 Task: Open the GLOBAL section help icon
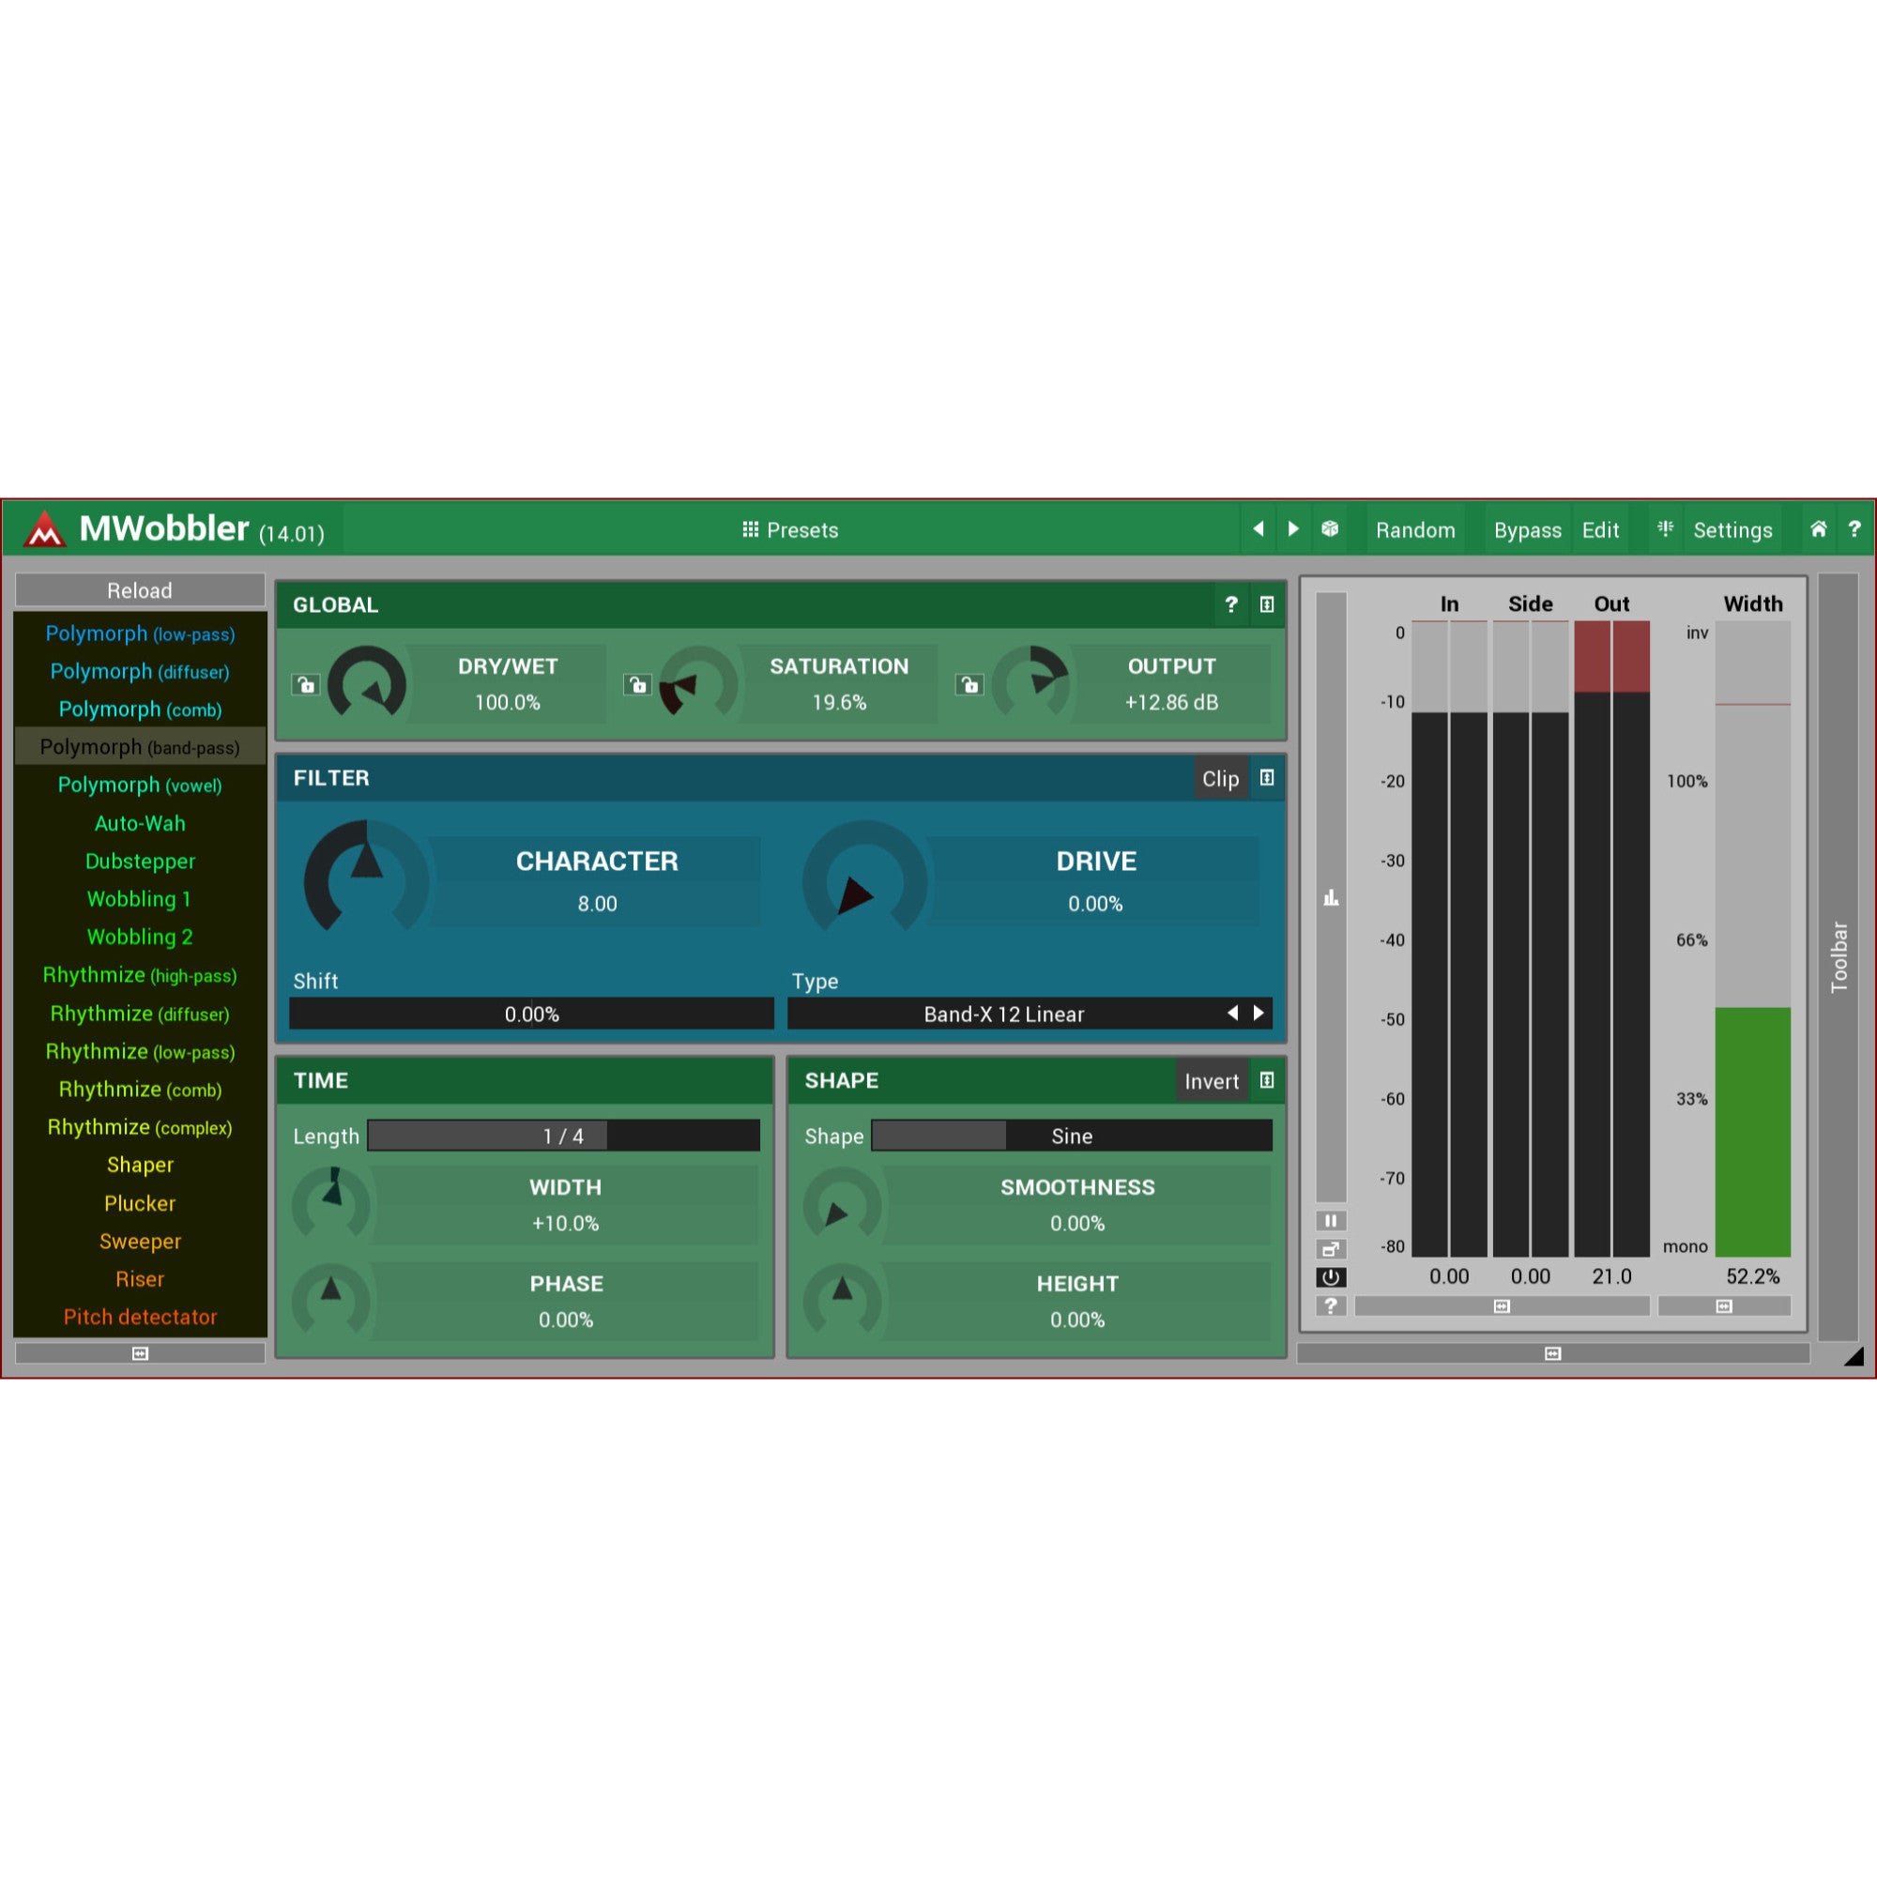pos(1231,604)
